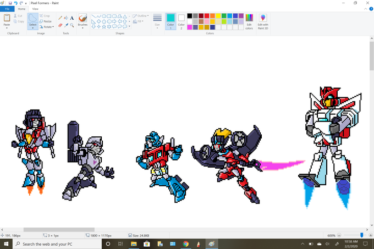Choose the Pentagon shape
Image resolution: width=374 pixels, height=249 pixels.
(x=104, y=21)
